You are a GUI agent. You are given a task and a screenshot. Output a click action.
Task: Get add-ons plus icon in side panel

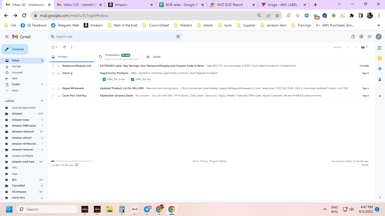click(380, 96)
